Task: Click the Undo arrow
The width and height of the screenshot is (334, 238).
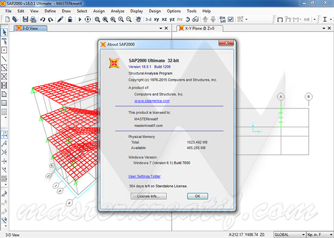Action: (x=43, y=19)
